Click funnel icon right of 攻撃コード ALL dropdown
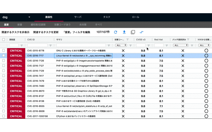The width and height of the screenshot is (212, 132). click(131, 46)
